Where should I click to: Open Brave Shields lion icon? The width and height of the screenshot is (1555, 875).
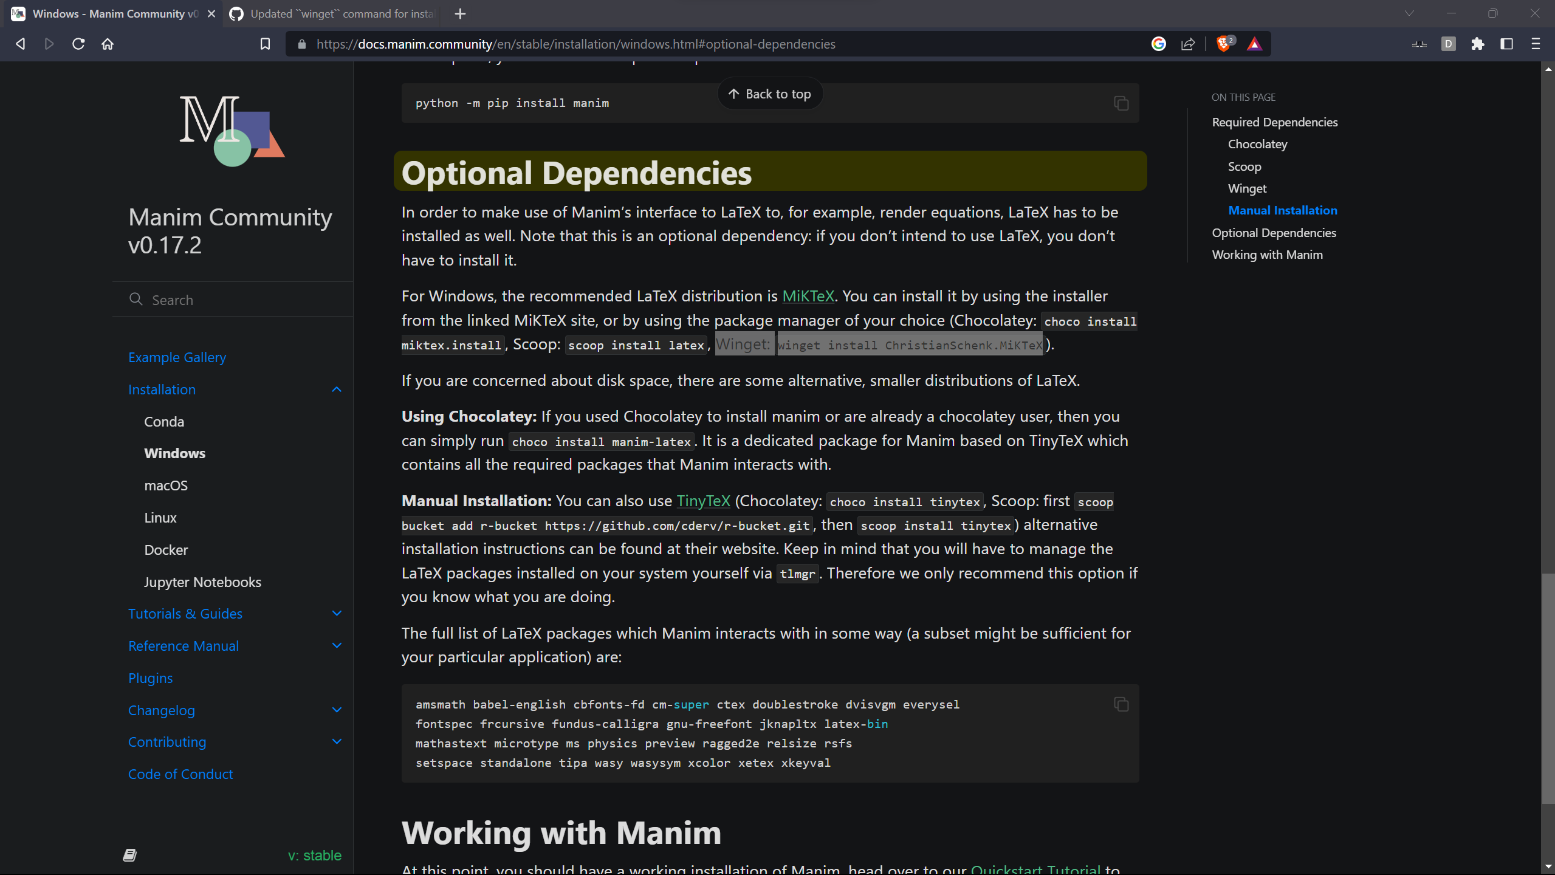pyautogui.click(x=1224, y=44)
